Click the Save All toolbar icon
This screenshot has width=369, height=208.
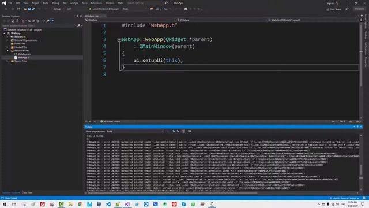pos(33,9)
